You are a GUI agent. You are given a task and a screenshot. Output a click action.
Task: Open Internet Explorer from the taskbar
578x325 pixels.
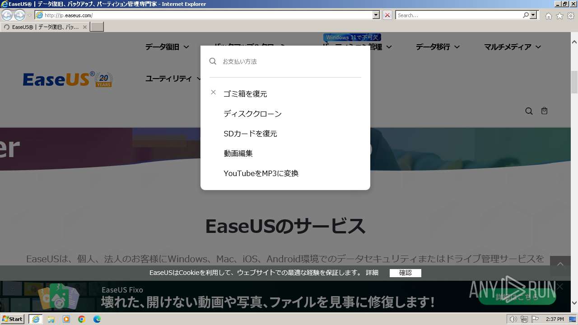coord(35,319)
